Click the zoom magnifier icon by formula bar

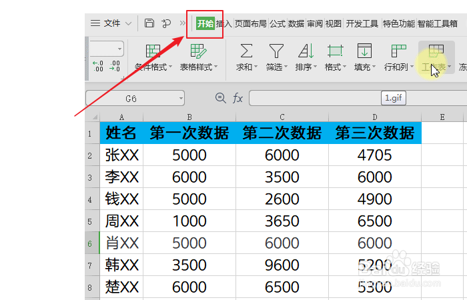pyautogui.click(x=220, y=98)
